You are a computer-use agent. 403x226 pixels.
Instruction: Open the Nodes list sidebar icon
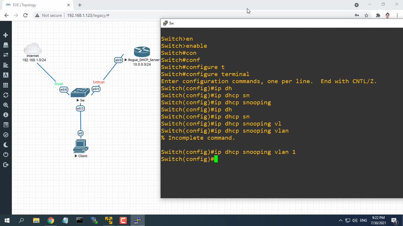(x=6, y=45)
